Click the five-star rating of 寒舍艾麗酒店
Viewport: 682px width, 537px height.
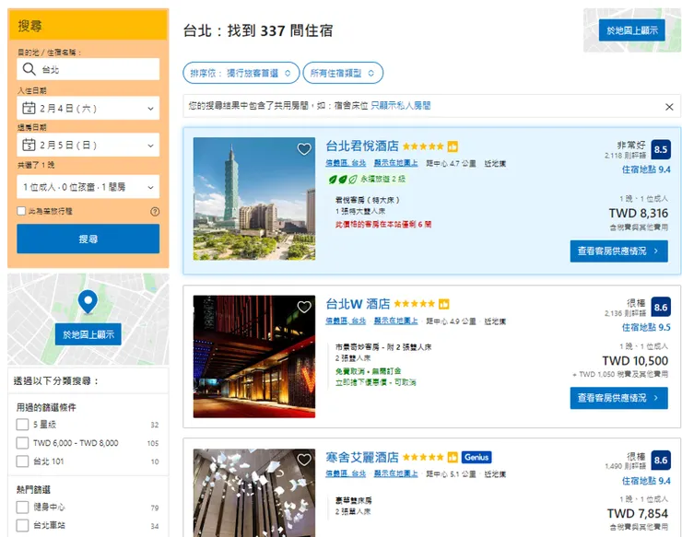tap(423, 457)
